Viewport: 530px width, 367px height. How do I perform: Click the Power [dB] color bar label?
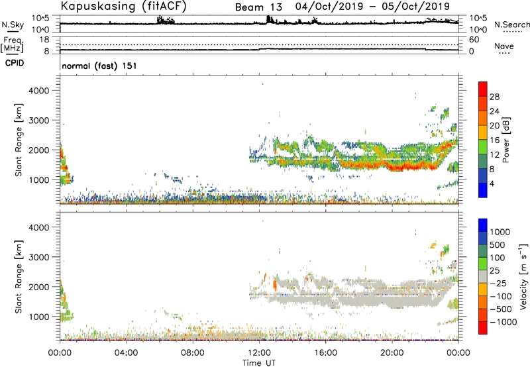click(x=505, y=140)
